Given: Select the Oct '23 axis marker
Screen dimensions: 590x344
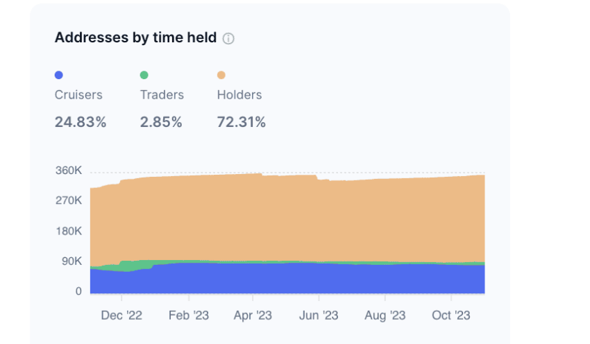Looking at the screenshot, I should pyautogui.click(x=450, y=315).
